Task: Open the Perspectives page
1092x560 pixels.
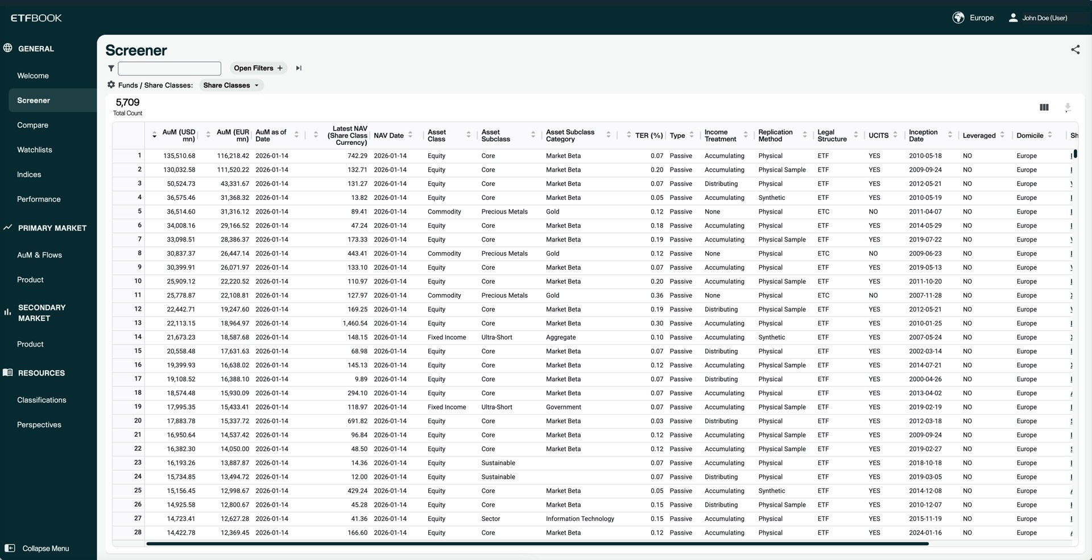Action: [x=39, y=425]
